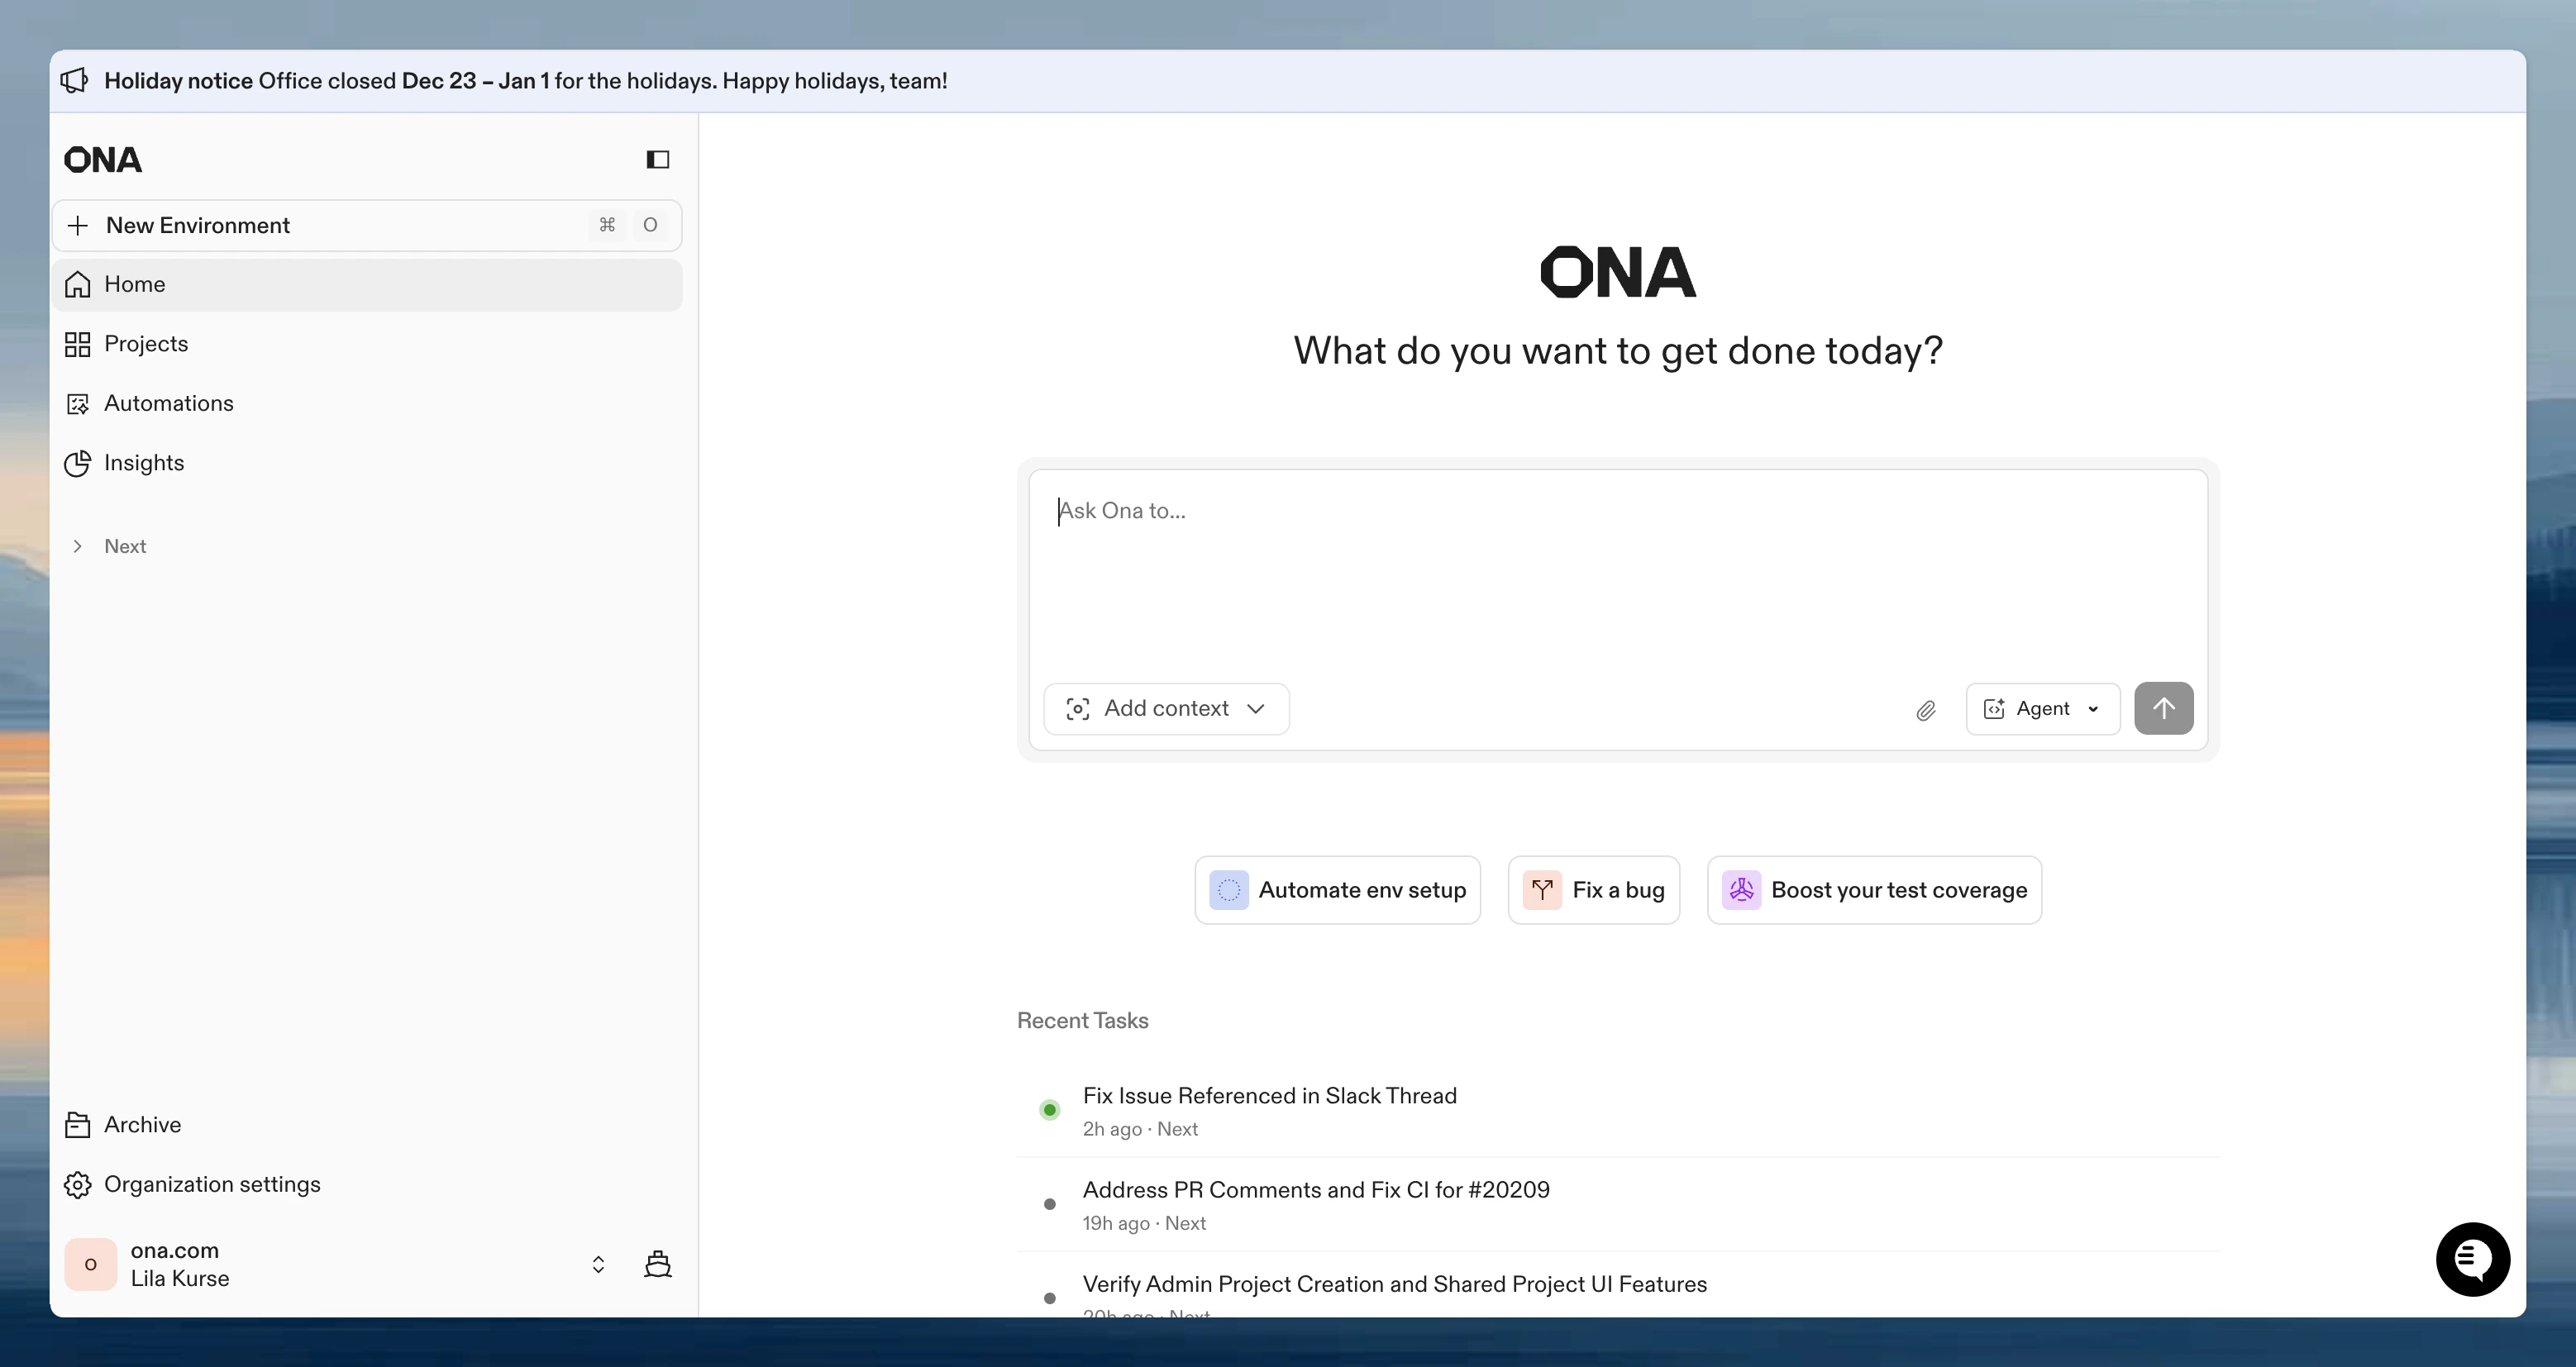Image resolution: width=2576 pixels, height=1367 pixels.
Task: Expand the Next section chevron
Action: [x=77, y=546]
